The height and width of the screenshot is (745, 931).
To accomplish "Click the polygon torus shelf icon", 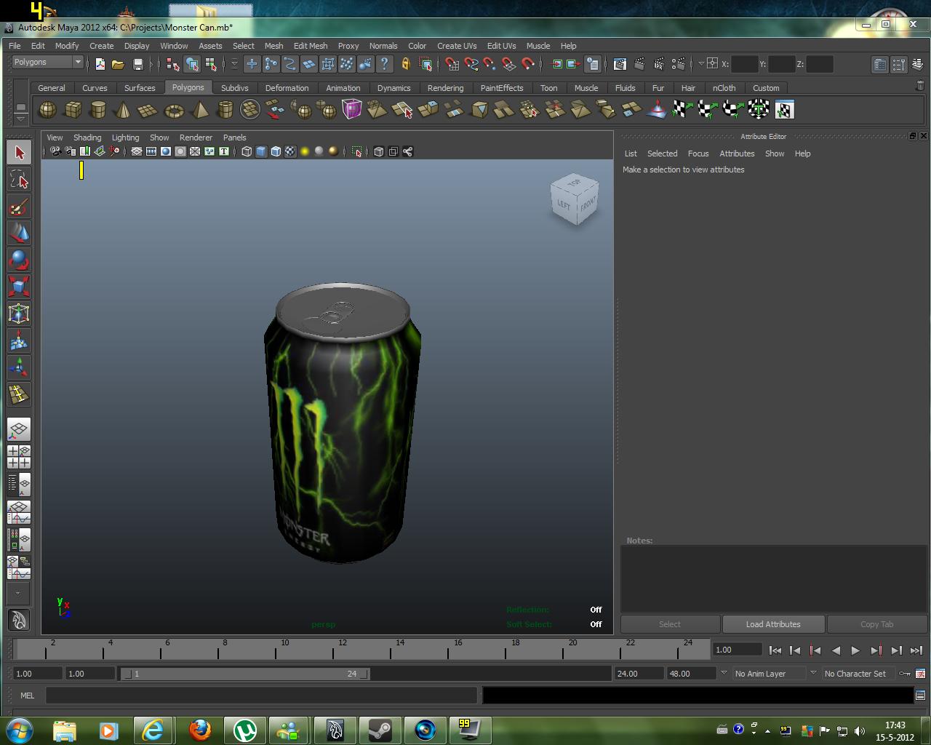I will (174, 110).
